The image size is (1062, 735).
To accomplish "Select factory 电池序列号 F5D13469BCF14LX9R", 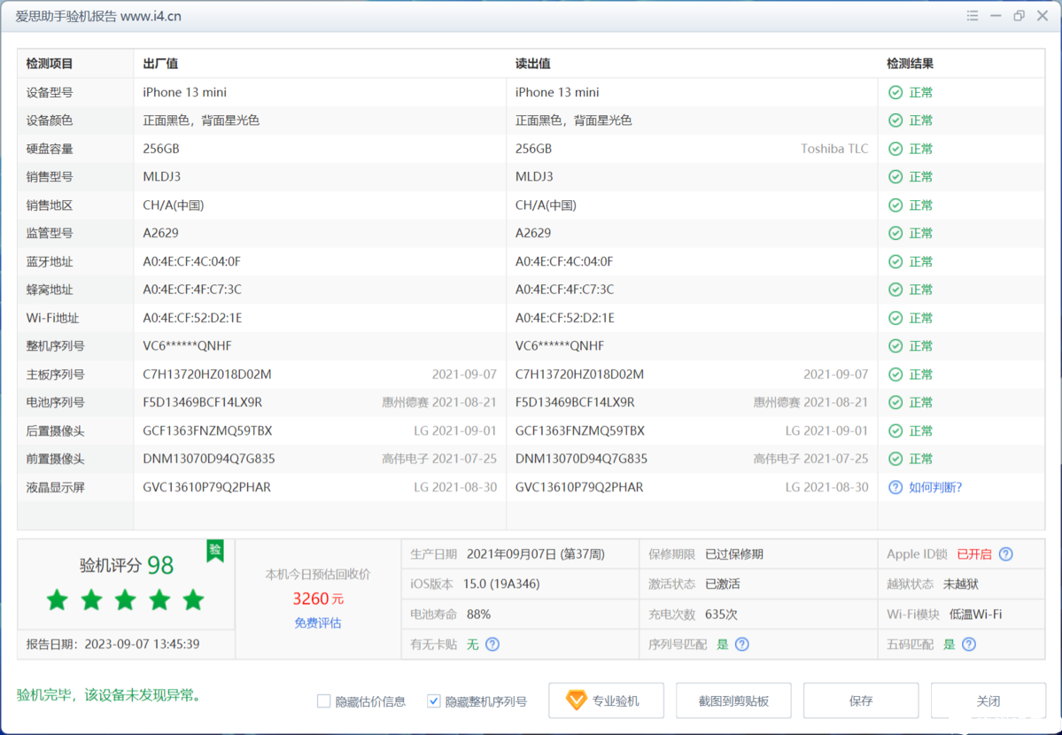I will pos(203,402).
